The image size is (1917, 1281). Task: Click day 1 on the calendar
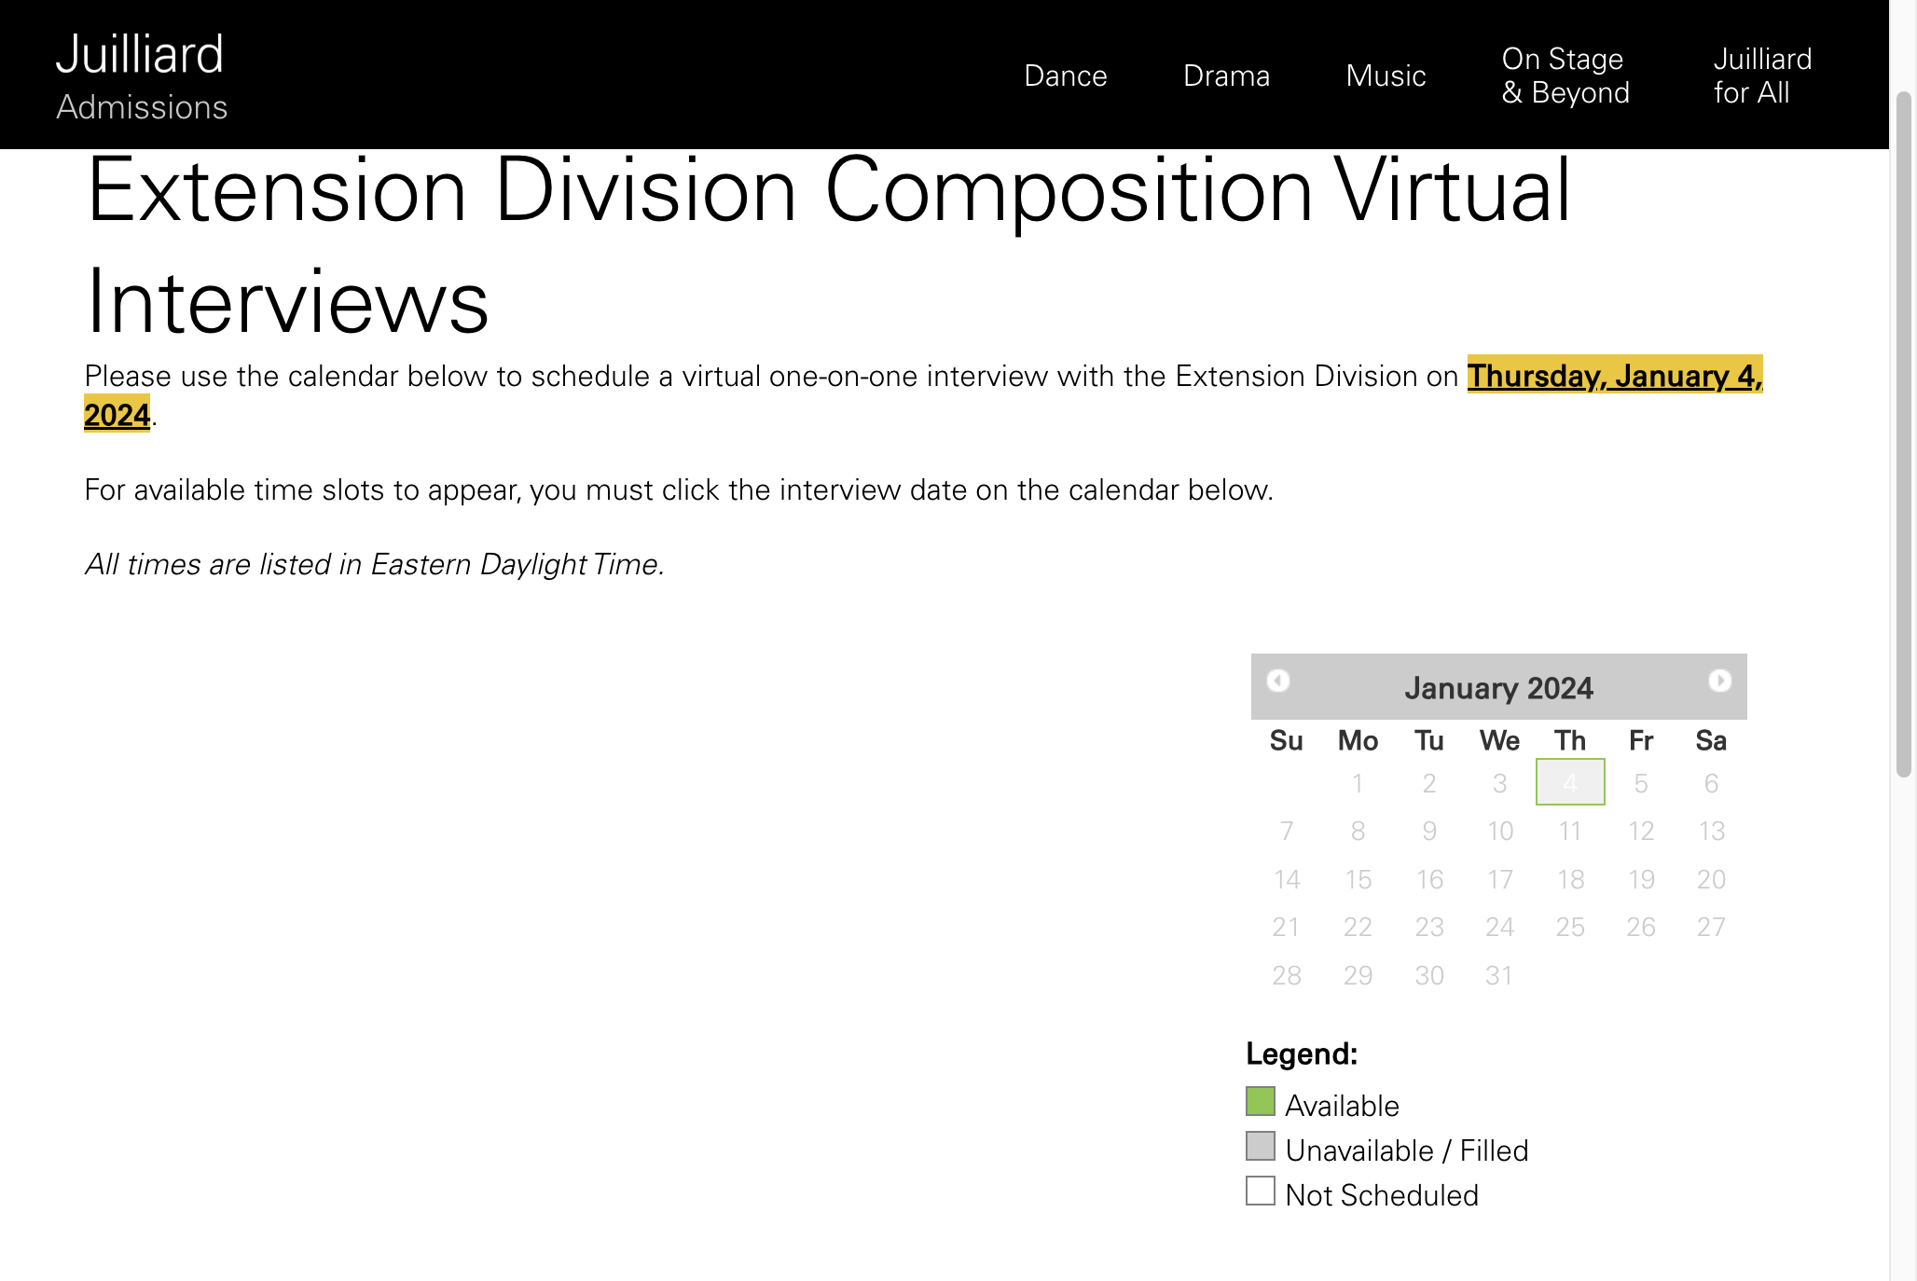pos(1358,783)
